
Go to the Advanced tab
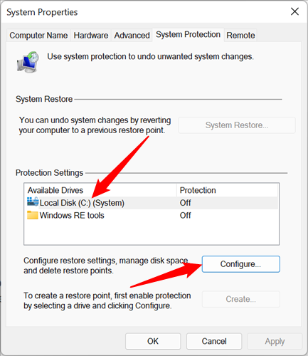(x=132, y=36)
